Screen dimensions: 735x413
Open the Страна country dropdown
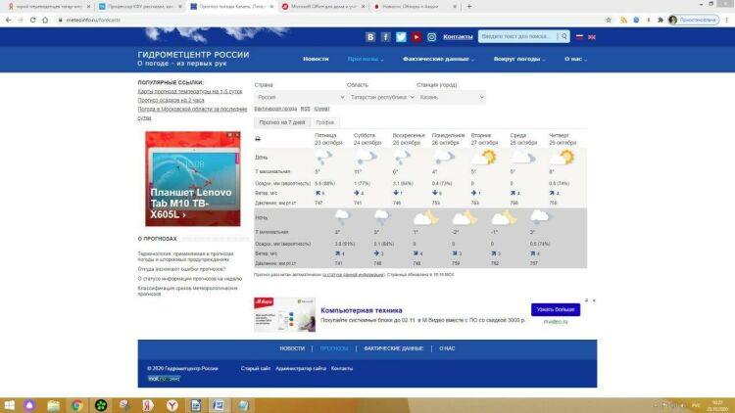pos(299,98)
